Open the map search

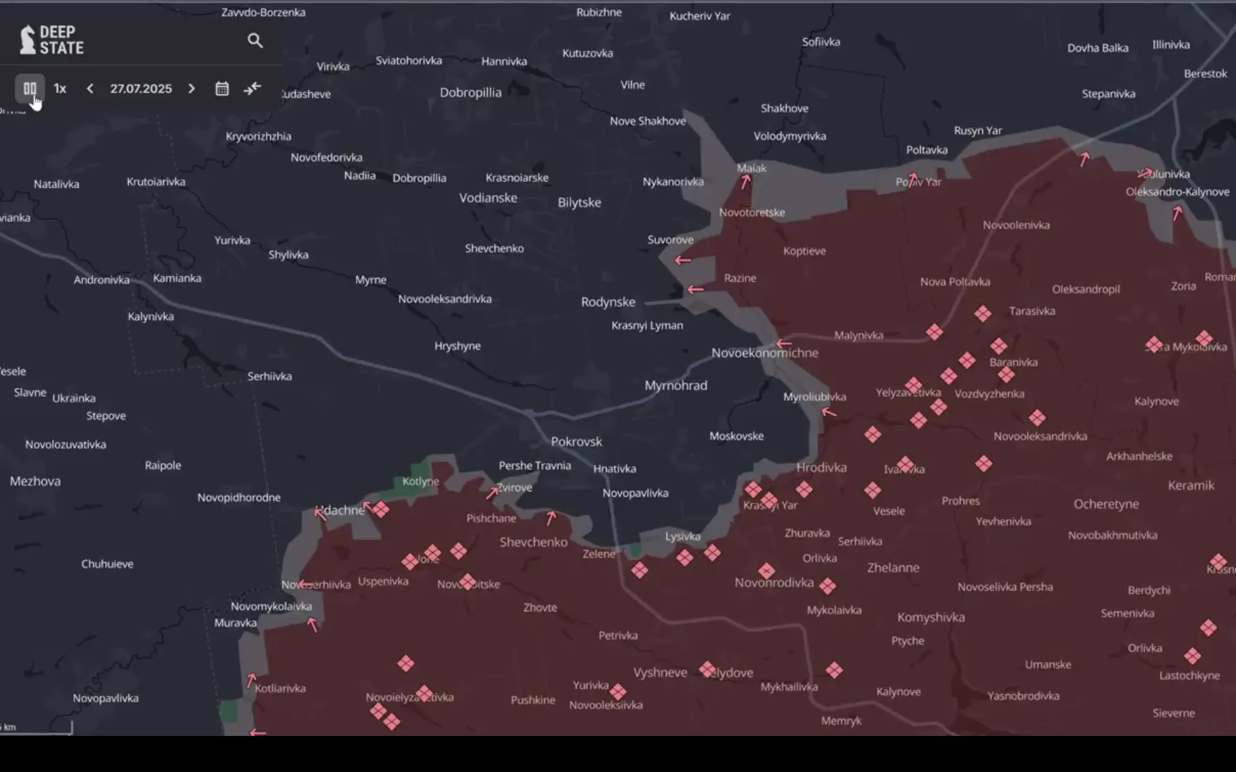pyautogui.click(x=255, y=41)
